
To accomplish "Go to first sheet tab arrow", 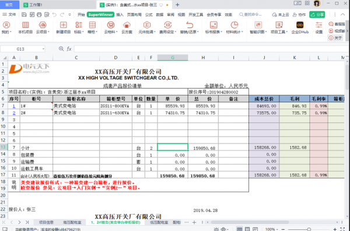I will click(x=4, y=222).
